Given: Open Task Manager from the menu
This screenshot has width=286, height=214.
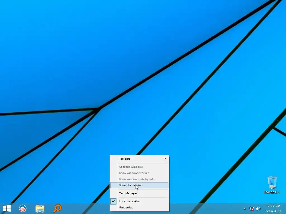Looking at the screenshot, I should point(139,193).
